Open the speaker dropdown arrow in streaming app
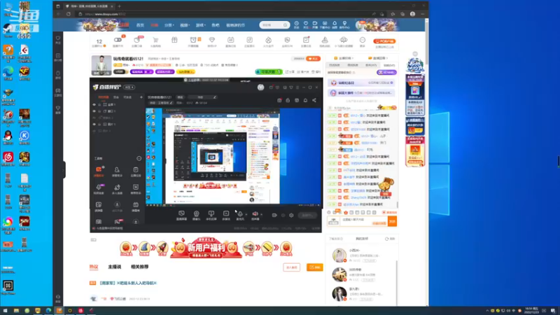The width and height of the screenshot is (560, 315). tap(261, 214)
